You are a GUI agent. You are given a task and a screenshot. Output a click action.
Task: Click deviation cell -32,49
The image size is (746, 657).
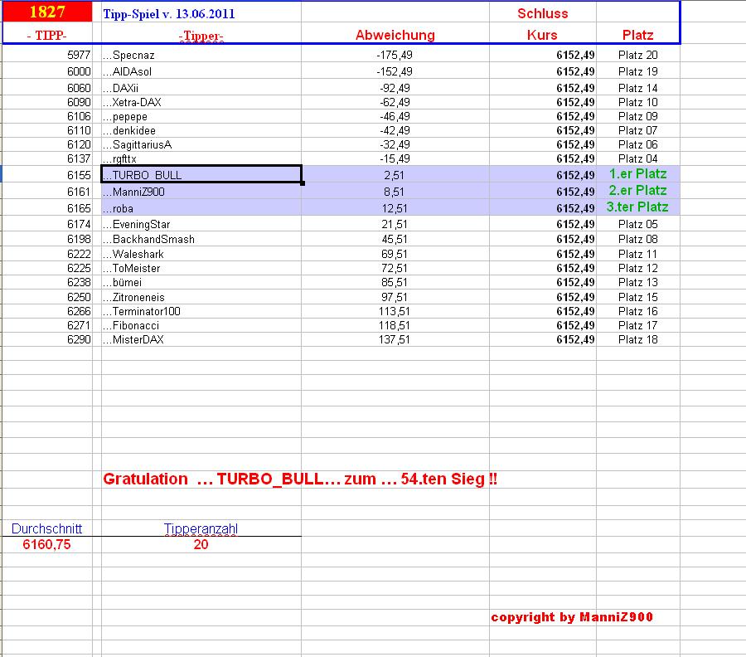395,144
